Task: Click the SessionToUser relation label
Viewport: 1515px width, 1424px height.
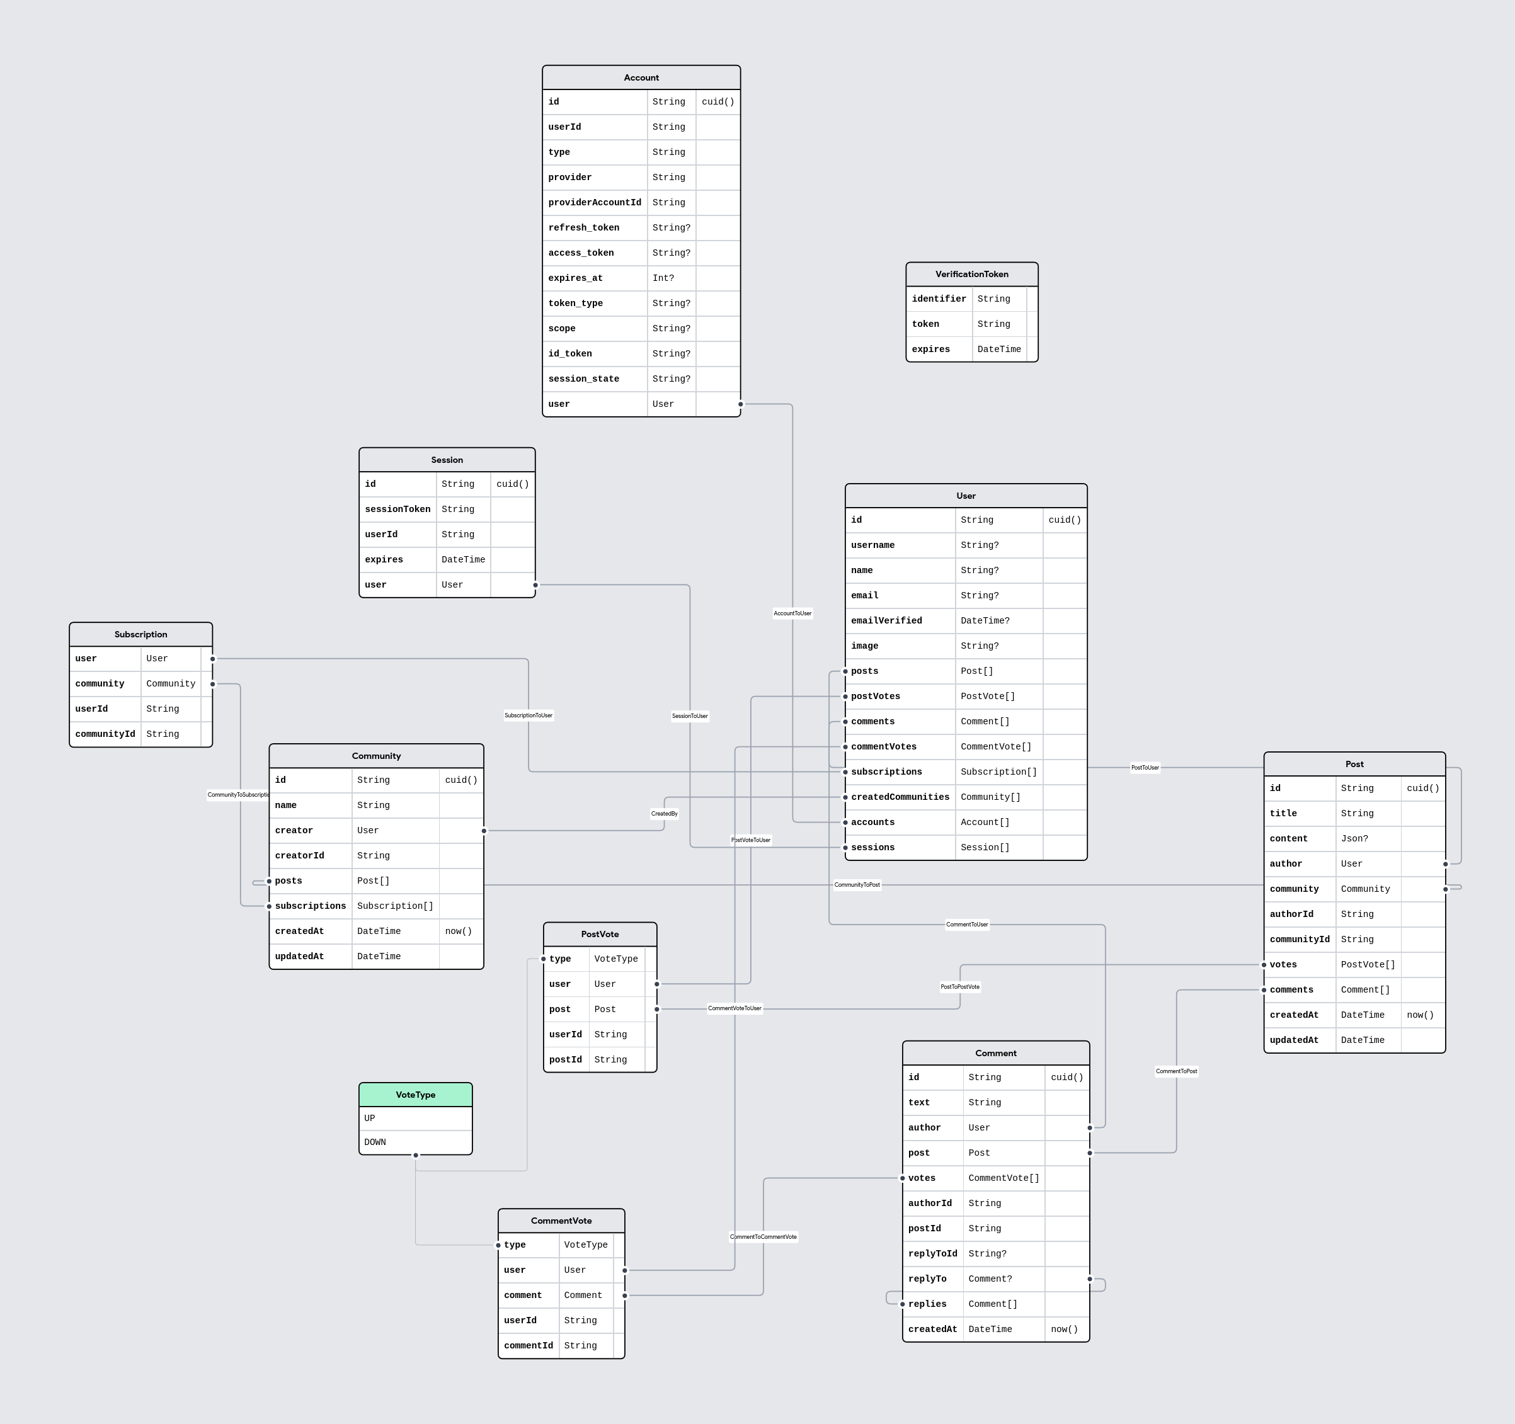Action: point(690,716)
